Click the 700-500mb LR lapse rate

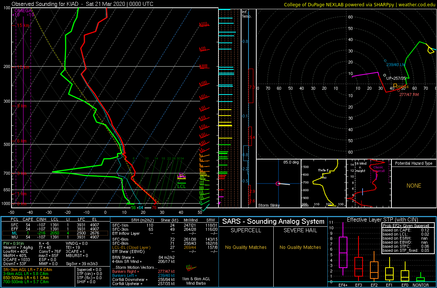(26, 282)
